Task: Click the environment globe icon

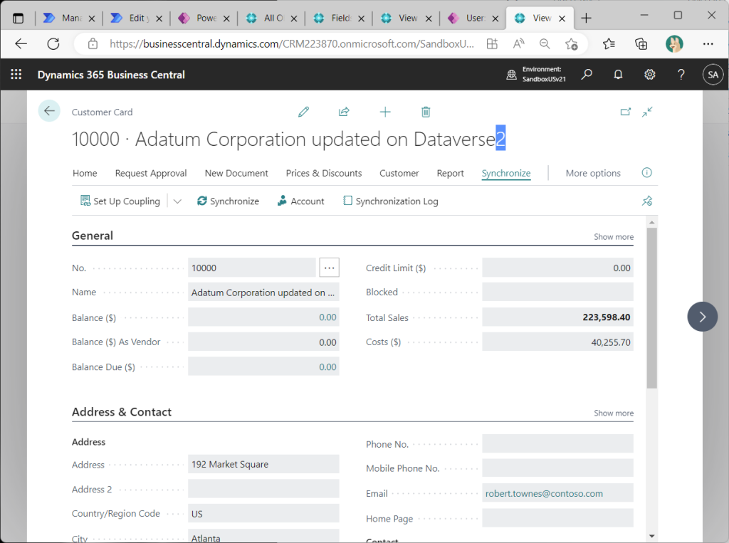Action: [x=511, y=75]
